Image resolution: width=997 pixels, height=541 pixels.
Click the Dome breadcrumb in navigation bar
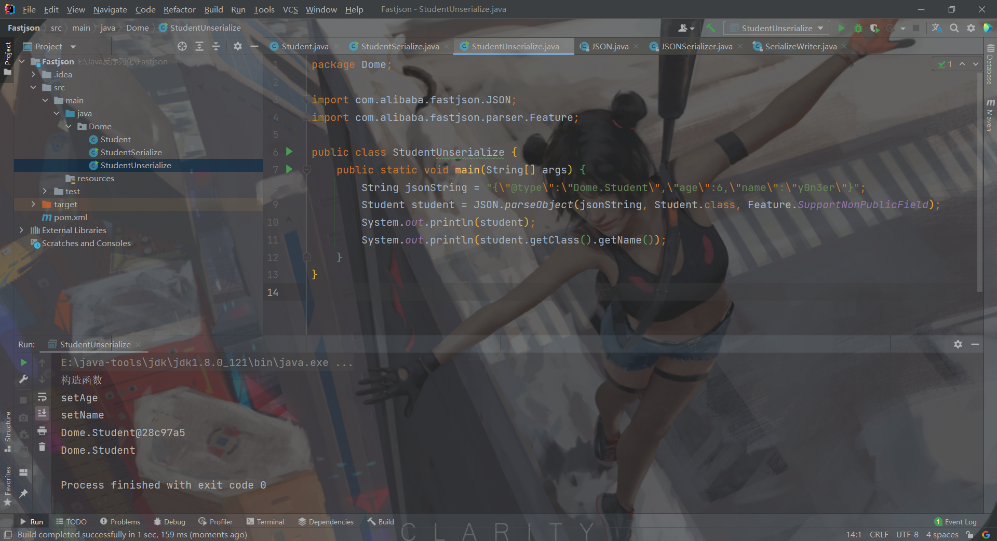(x=137, y=28)
